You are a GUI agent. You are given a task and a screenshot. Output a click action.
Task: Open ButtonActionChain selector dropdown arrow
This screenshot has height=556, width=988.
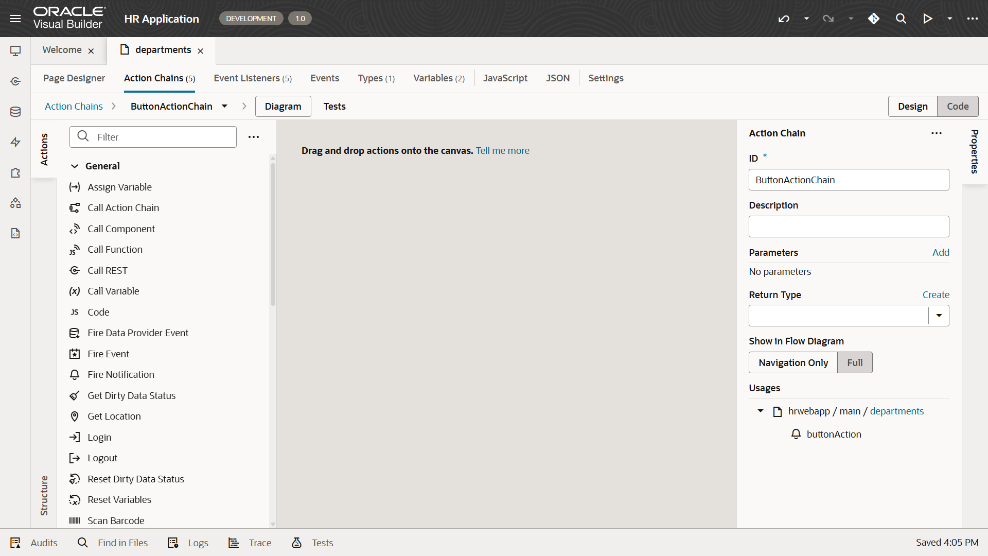tap(224, 106)
